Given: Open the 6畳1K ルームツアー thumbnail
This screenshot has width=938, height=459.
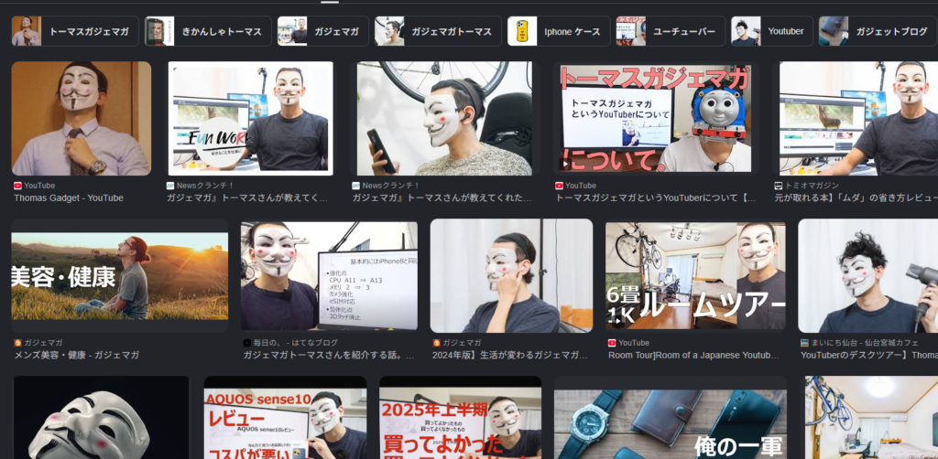Looking at the screenshot, I should (x=695, y=276).
